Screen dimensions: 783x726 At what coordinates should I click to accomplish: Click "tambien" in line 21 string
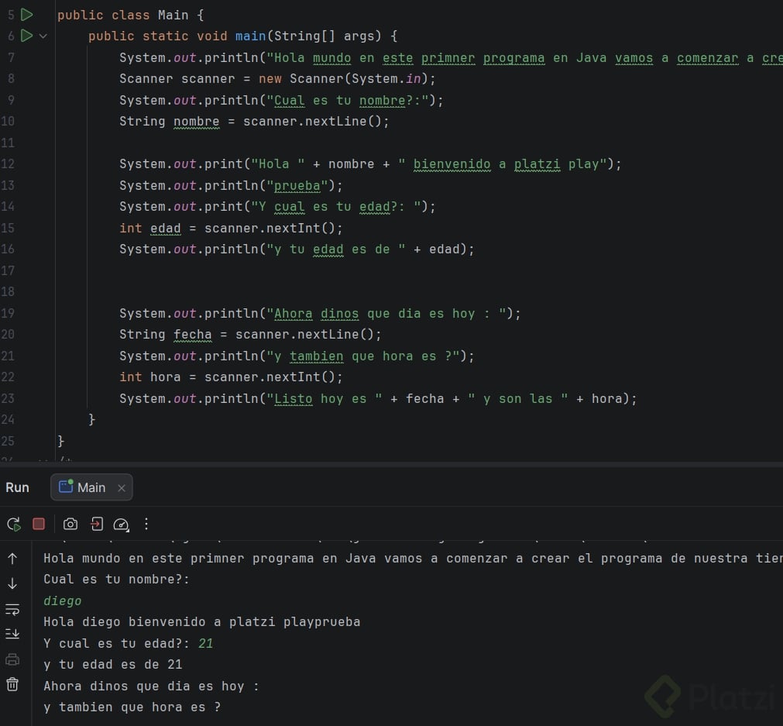point(317,356)
